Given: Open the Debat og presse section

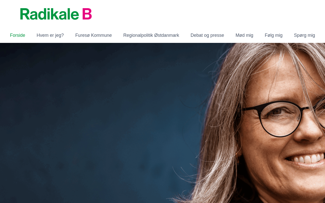Looking at the screenshot, I should coord(207,35).
